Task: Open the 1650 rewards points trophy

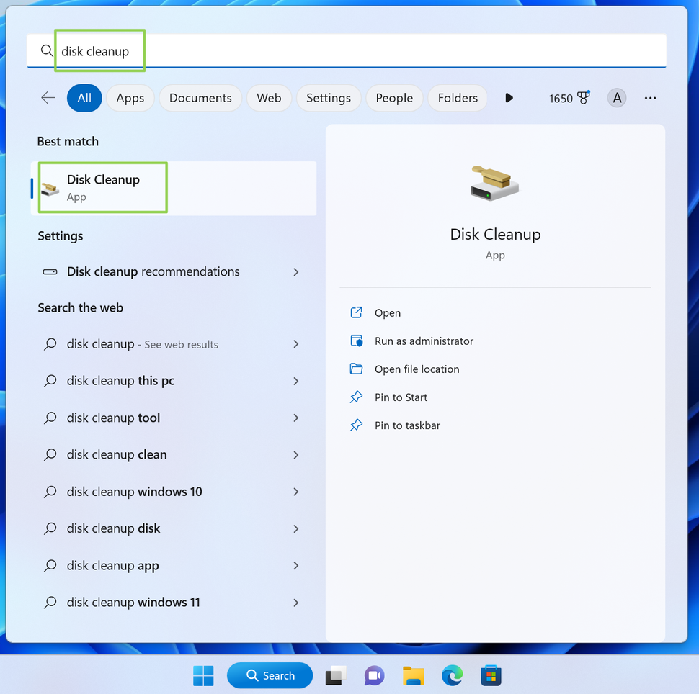Action: click(569, 98)
